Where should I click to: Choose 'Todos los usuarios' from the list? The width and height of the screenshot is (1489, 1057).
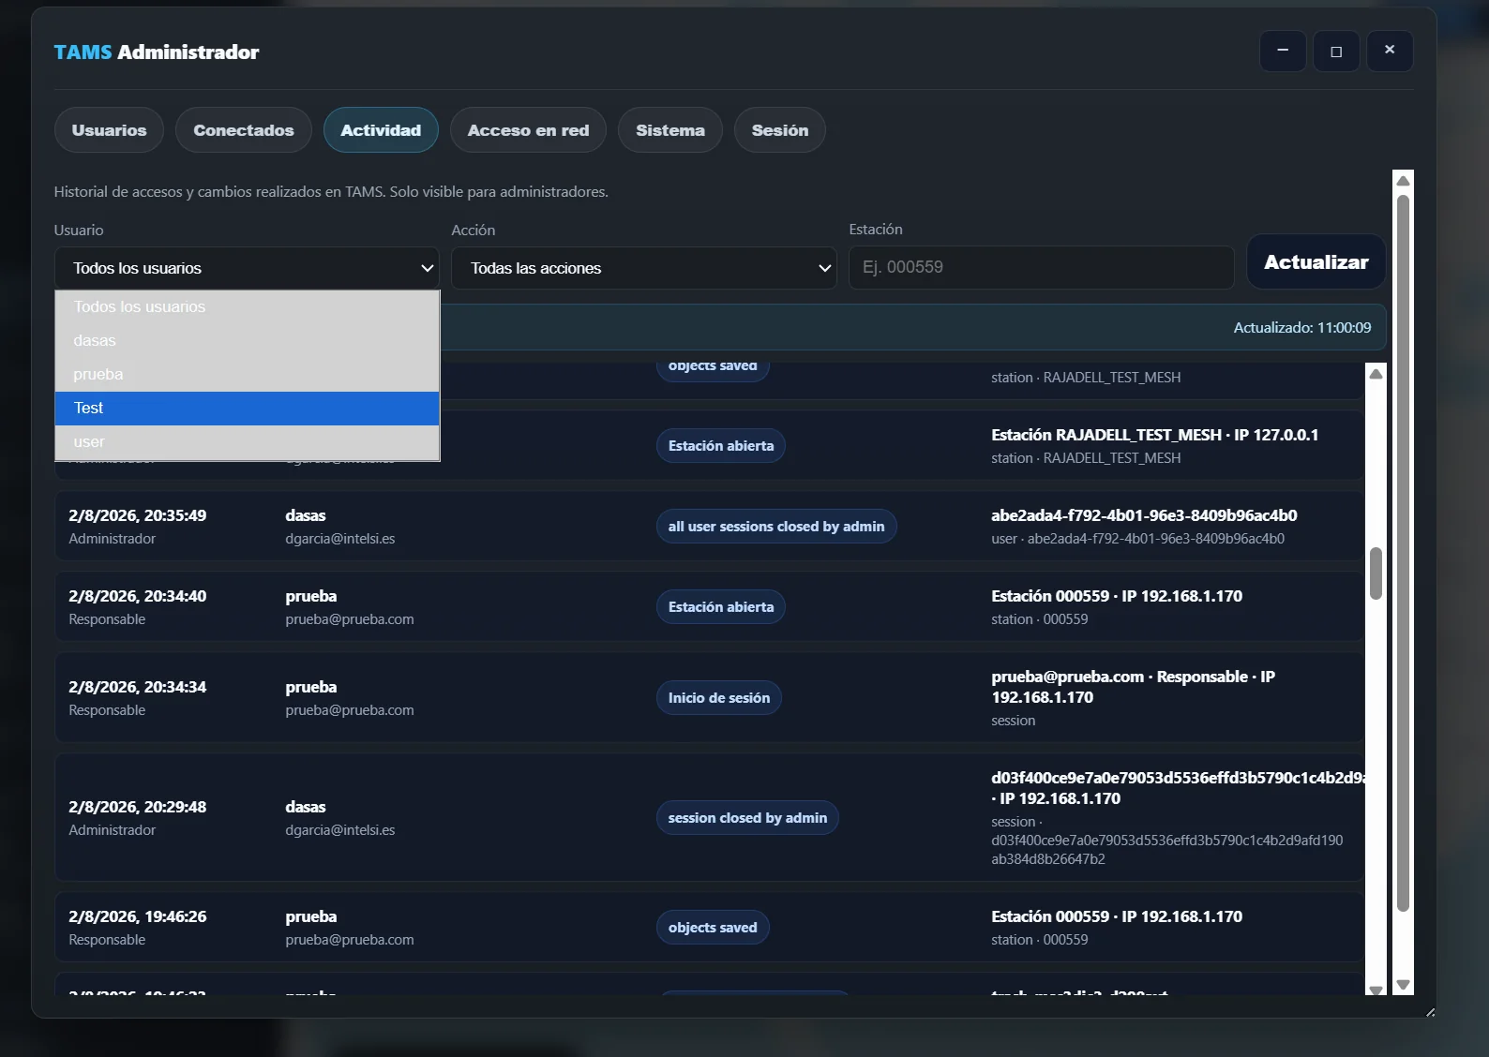248,306
